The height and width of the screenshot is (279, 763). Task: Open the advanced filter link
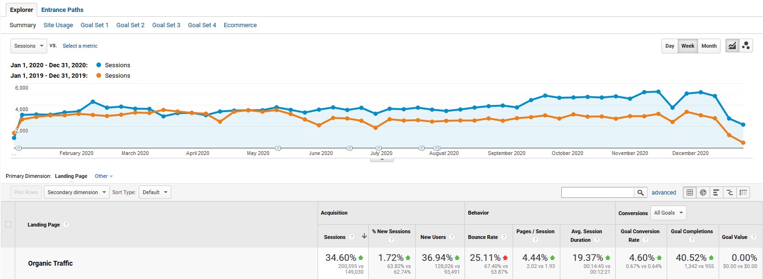[x=664, y=193]
